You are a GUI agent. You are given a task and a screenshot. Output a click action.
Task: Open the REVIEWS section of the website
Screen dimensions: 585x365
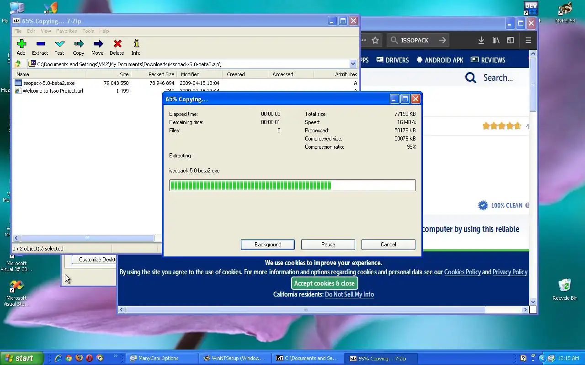coord(488,60)
